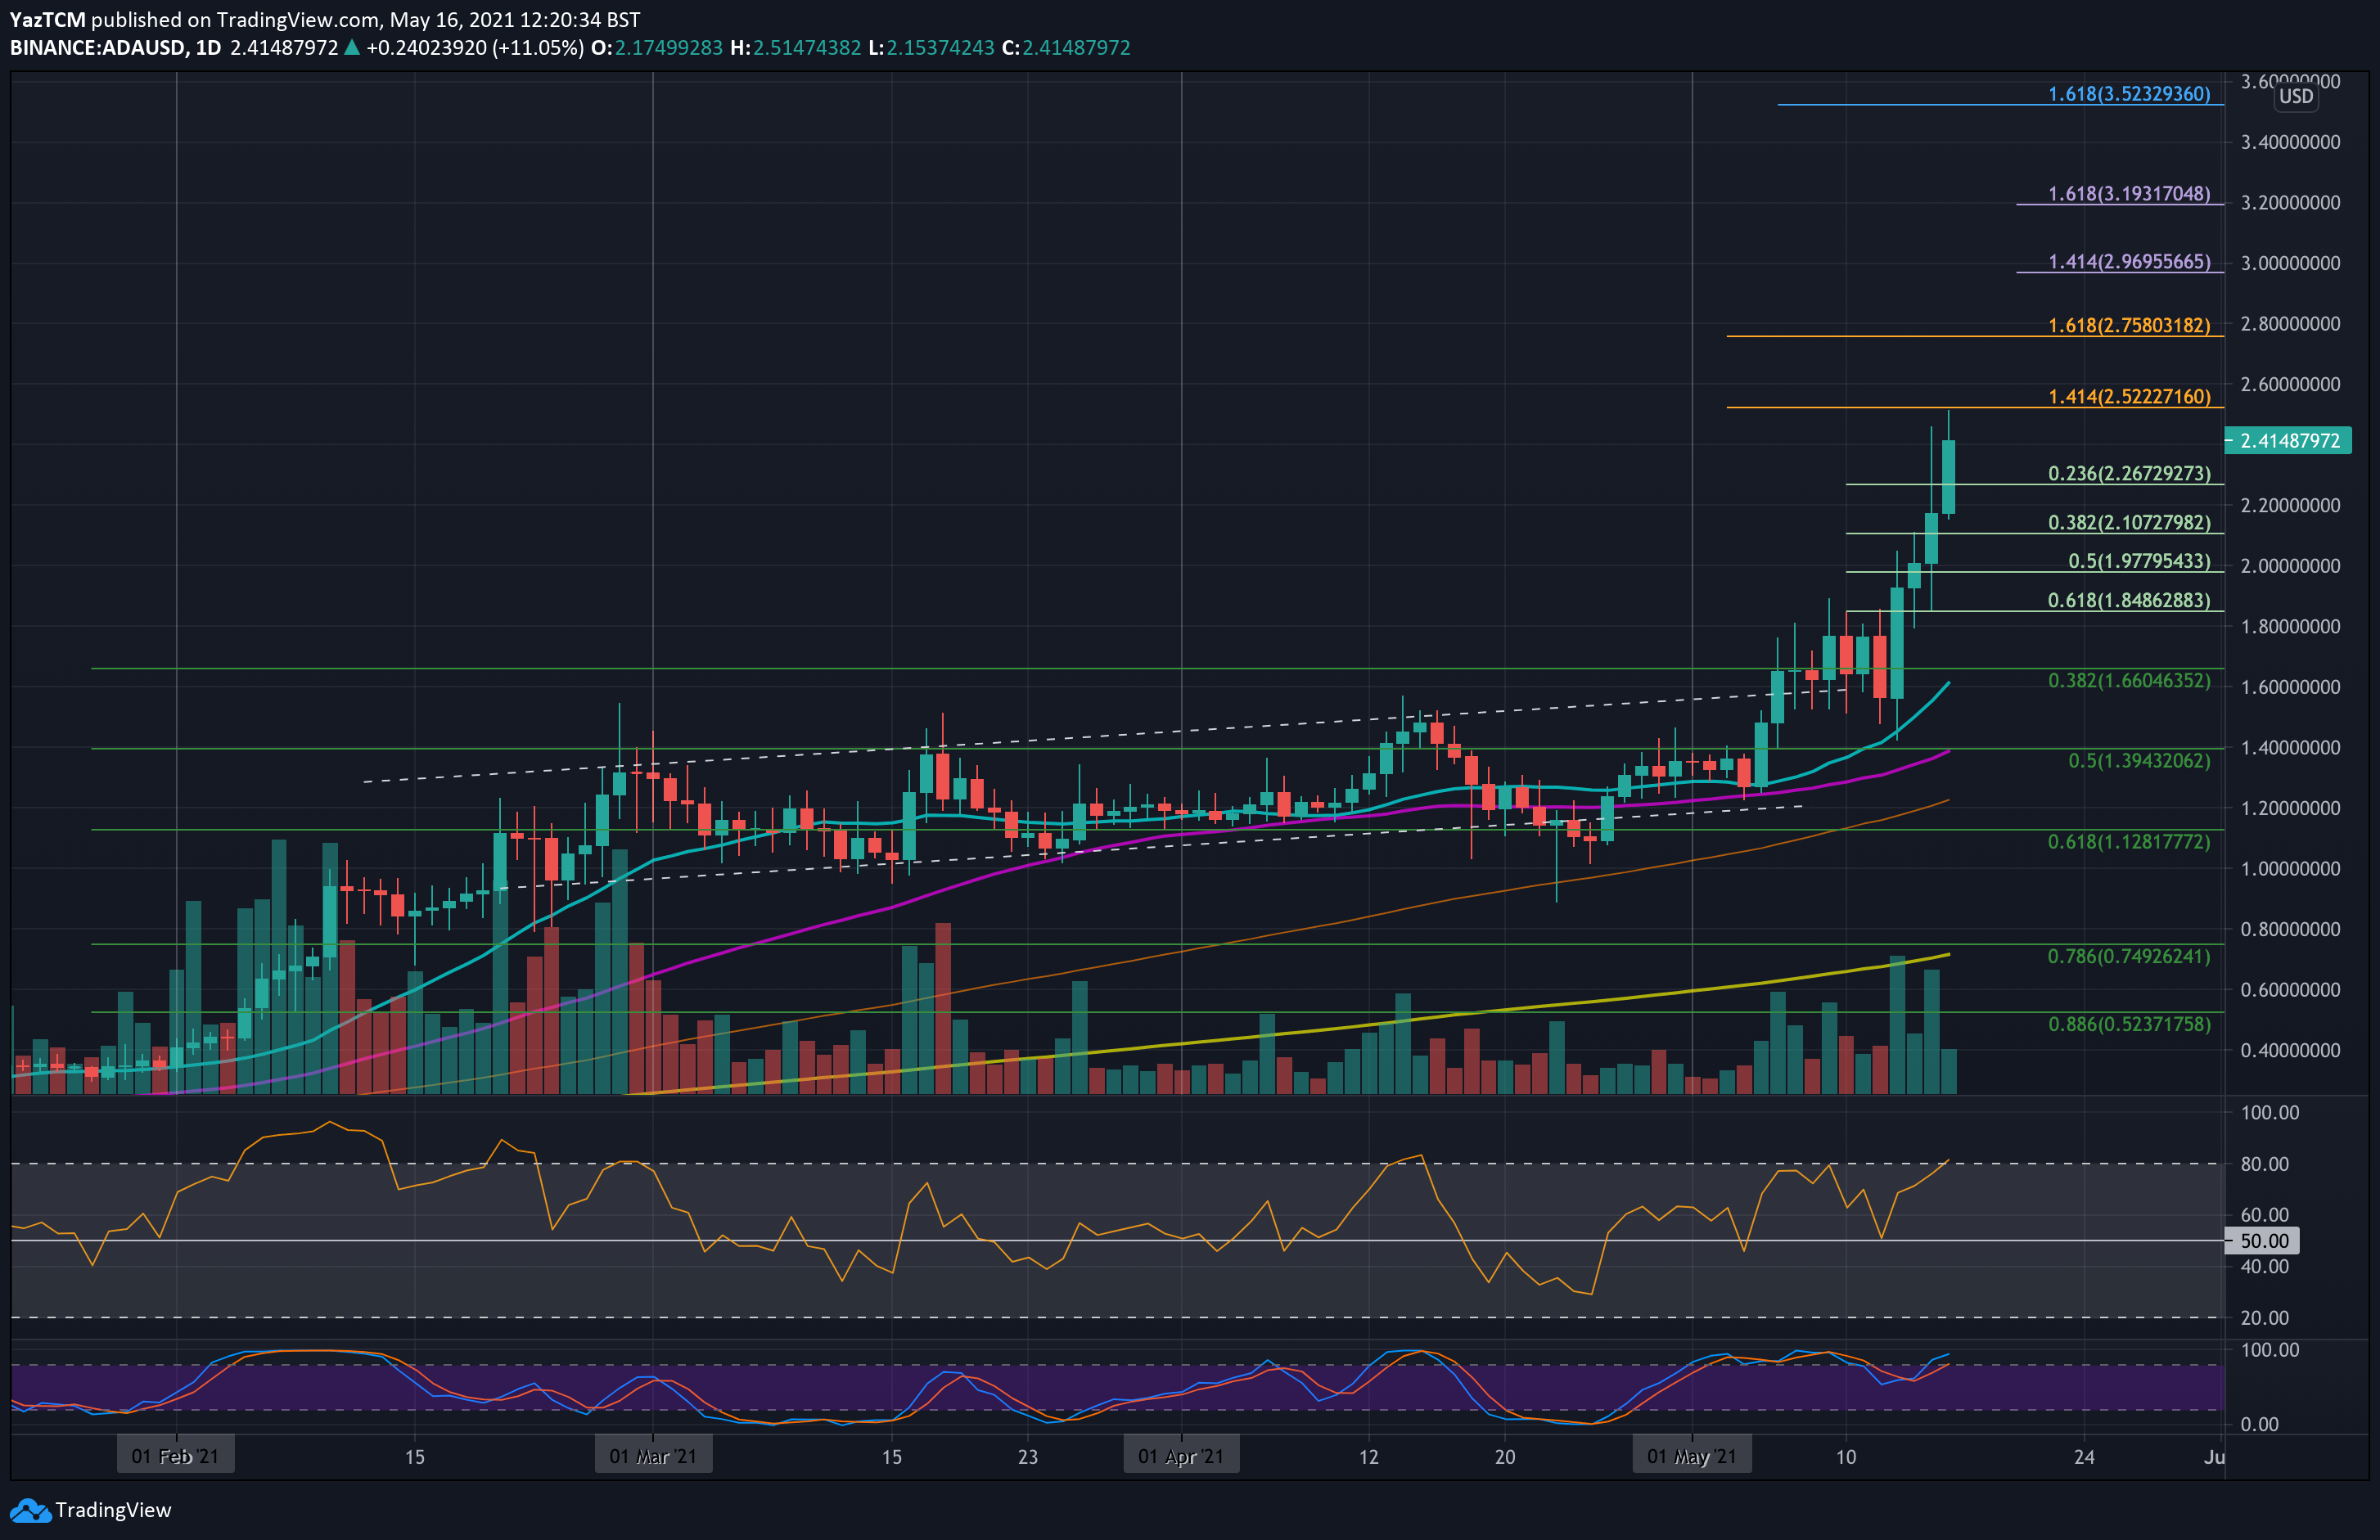Screen dimensions: 2380x1540
Task: Click the date label 12 on time axis
Action: tap(1368, 1457)
